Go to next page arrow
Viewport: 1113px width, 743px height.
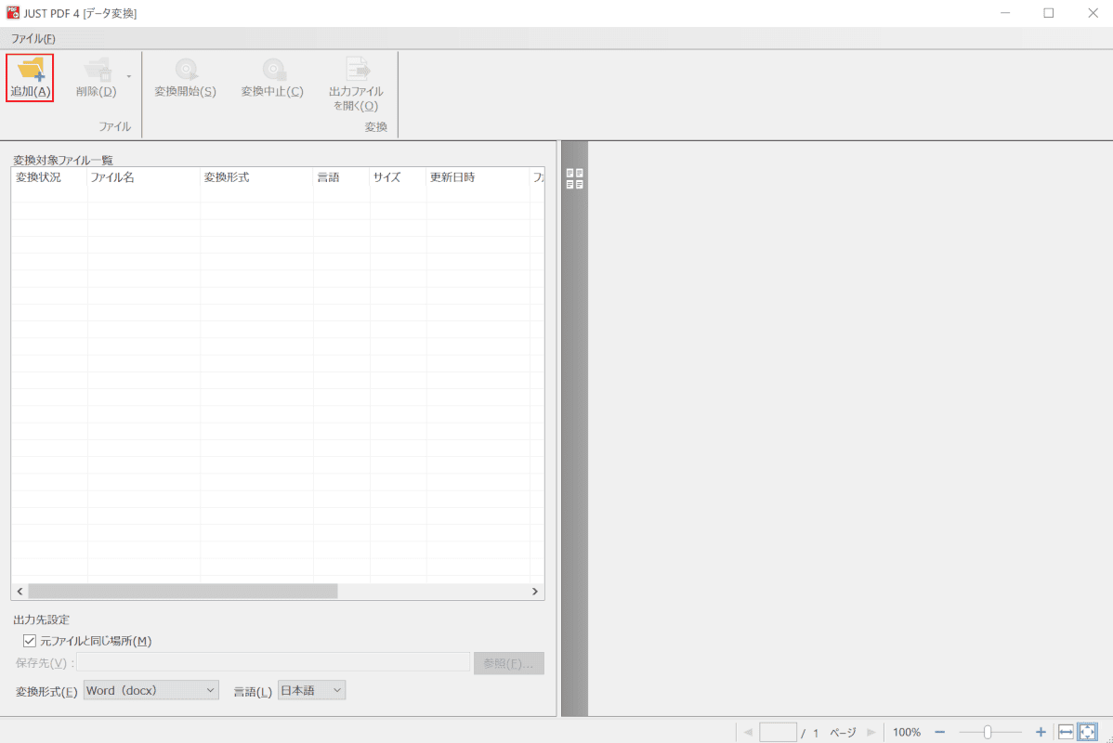coord(871,733)
